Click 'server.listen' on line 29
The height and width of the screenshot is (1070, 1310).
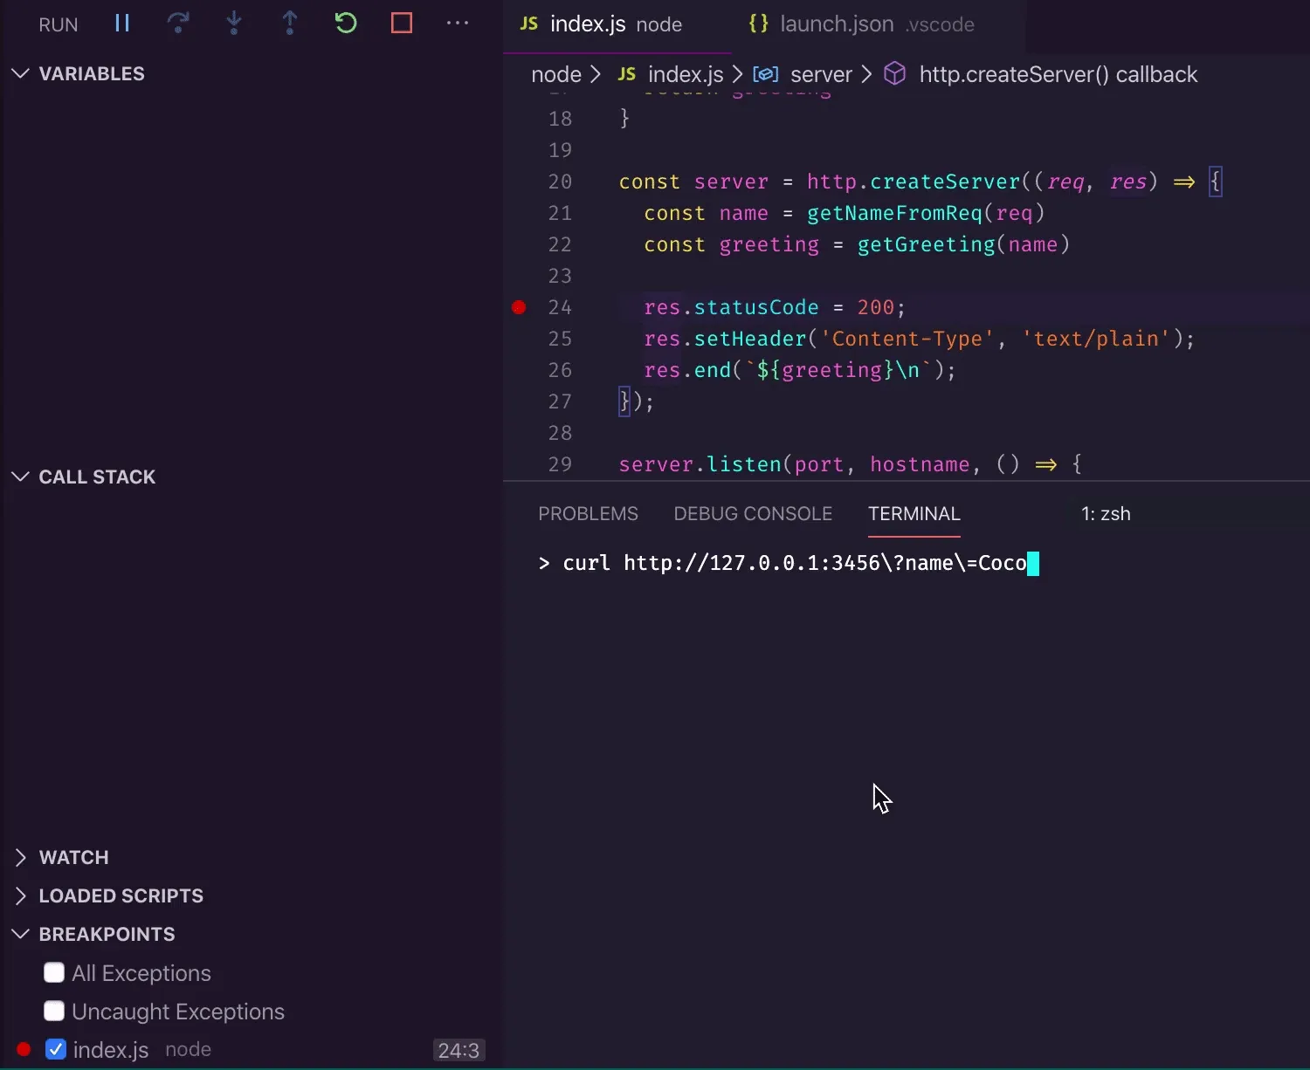tap(700, 464)
